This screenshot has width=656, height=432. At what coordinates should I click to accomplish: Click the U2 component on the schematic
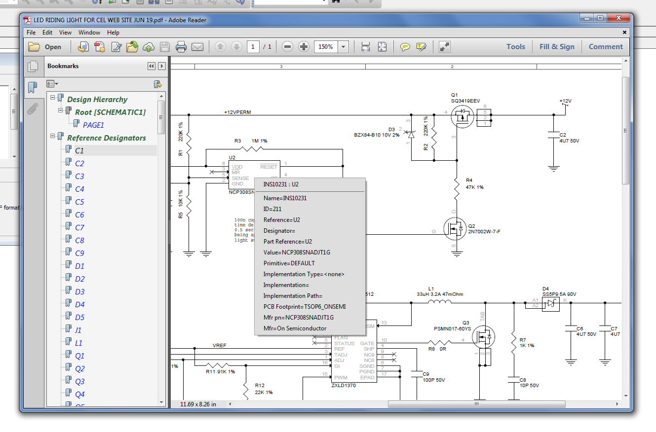coord(254,175)
